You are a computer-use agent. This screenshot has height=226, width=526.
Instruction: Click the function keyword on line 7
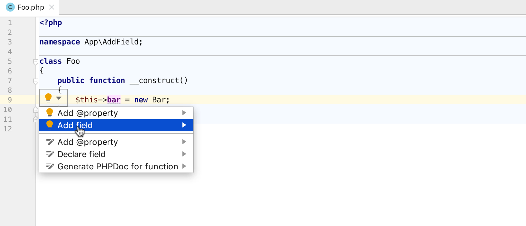pos(107,80)
